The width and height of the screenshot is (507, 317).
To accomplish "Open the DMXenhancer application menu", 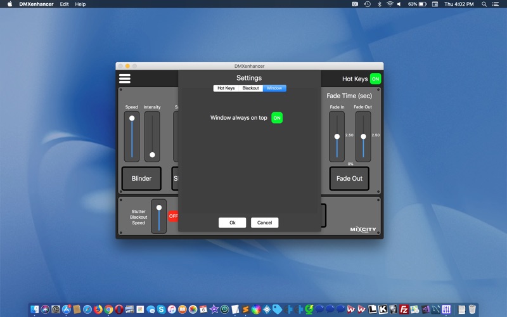I will coord(36,4).
